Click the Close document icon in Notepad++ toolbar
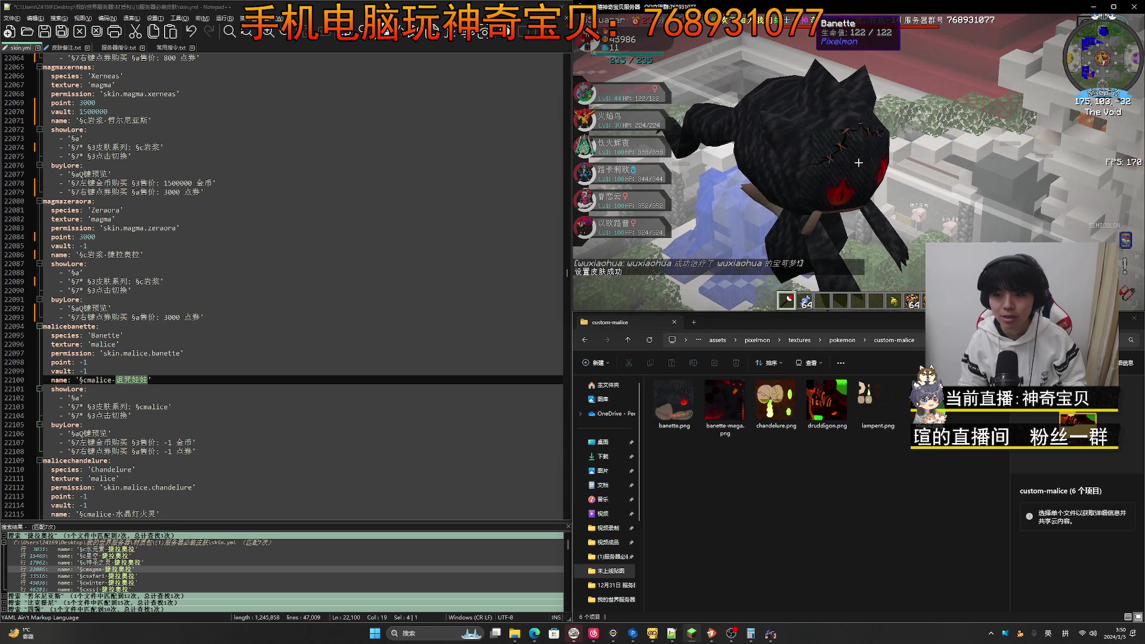The image size is (1145, 644). [79, 32]
